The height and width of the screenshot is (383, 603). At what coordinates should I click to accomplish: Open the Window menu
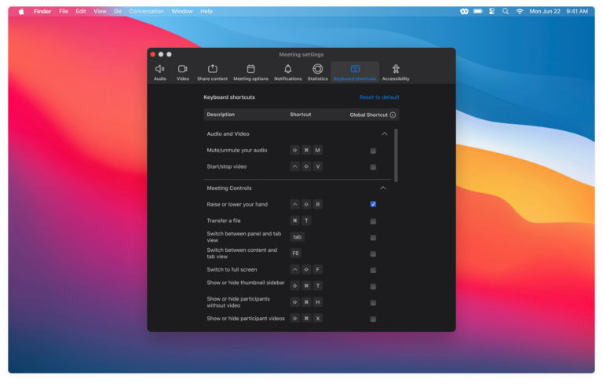182,12
